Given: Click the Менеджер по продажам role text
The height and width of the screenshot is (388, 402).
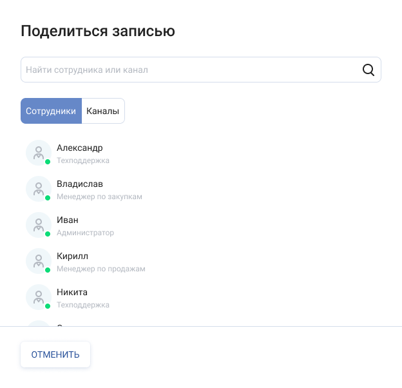Looking at the screenshot, I should [x=101, y=269].
